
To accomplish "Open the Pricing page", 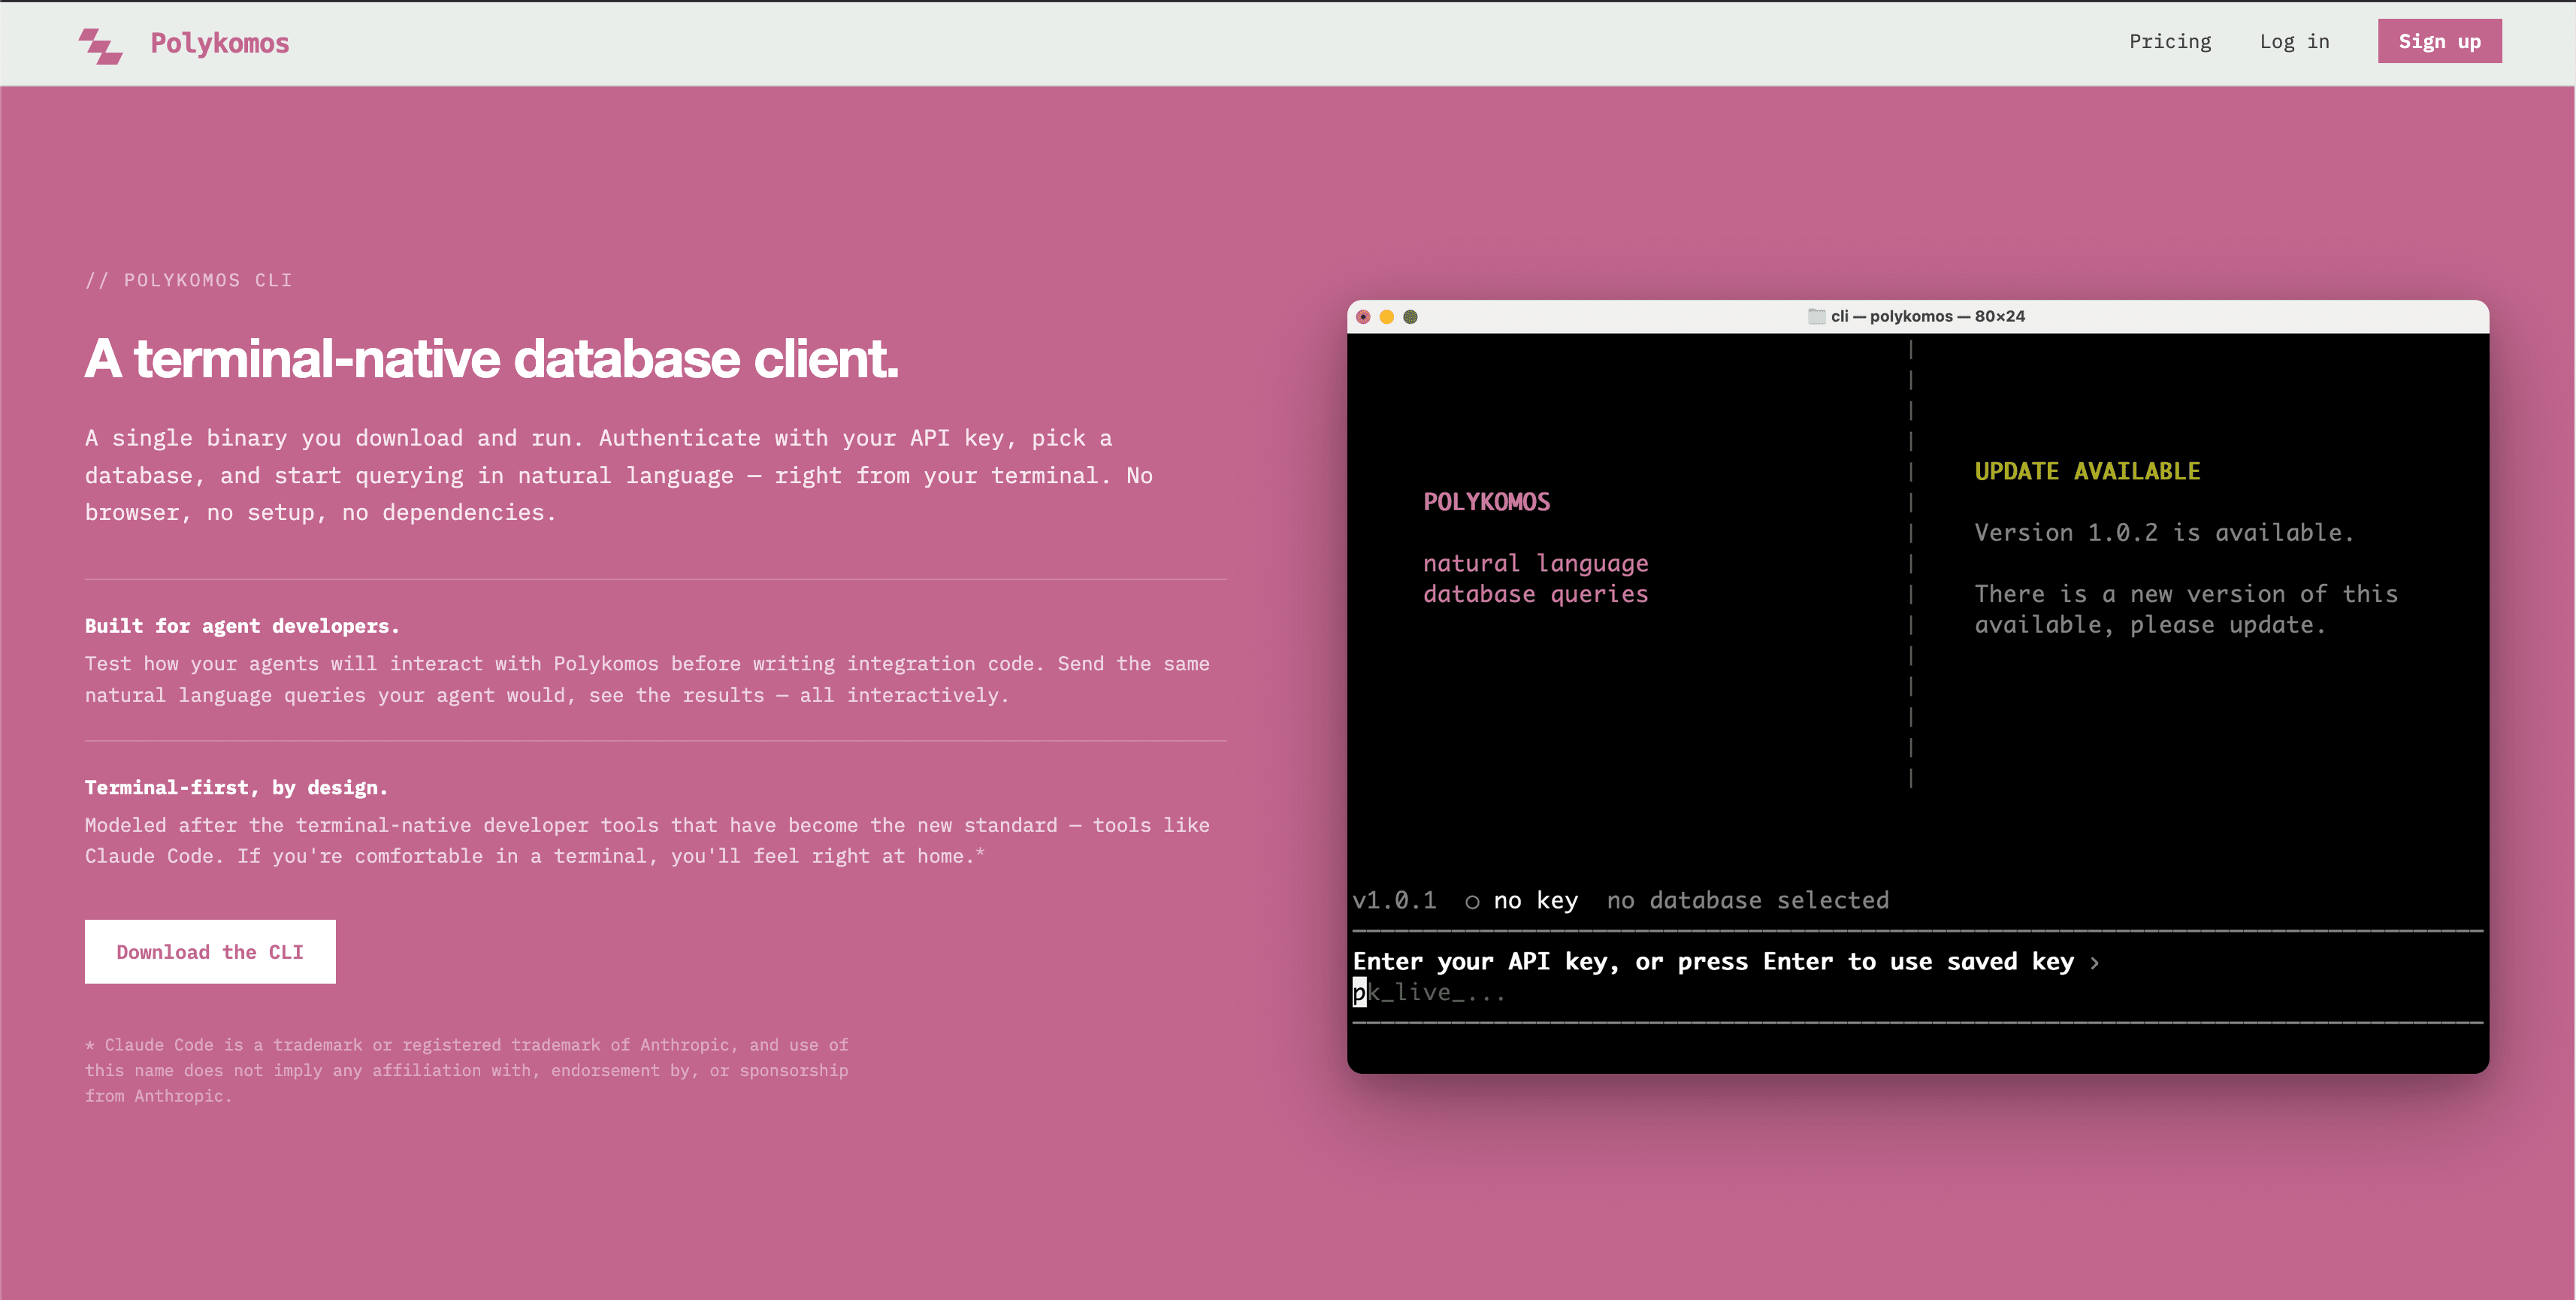I will (2170, 41).
